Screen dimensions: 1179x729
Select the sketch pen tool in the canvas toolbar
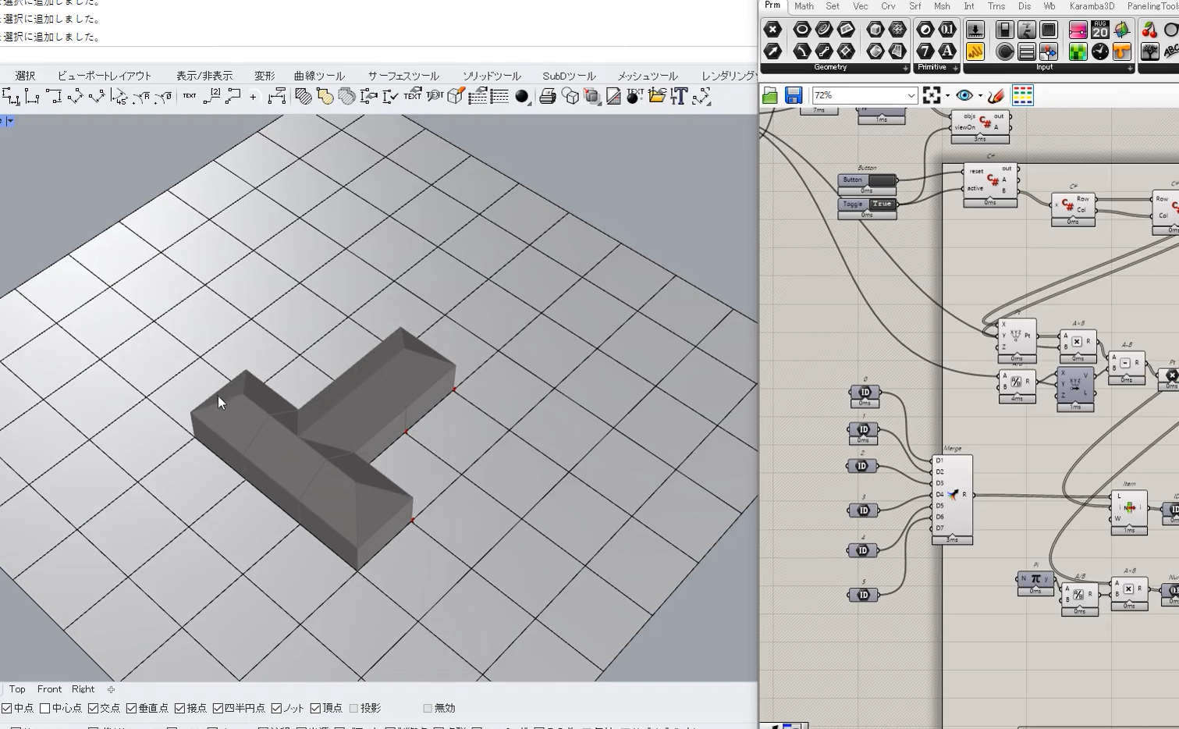(996, 95)
